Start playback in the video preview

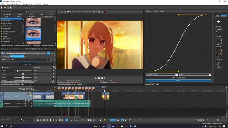tap(96, 78)
